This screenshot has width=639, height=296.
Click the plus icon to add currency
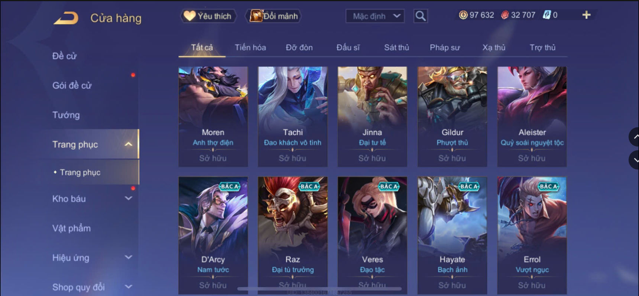coord(586,15)
